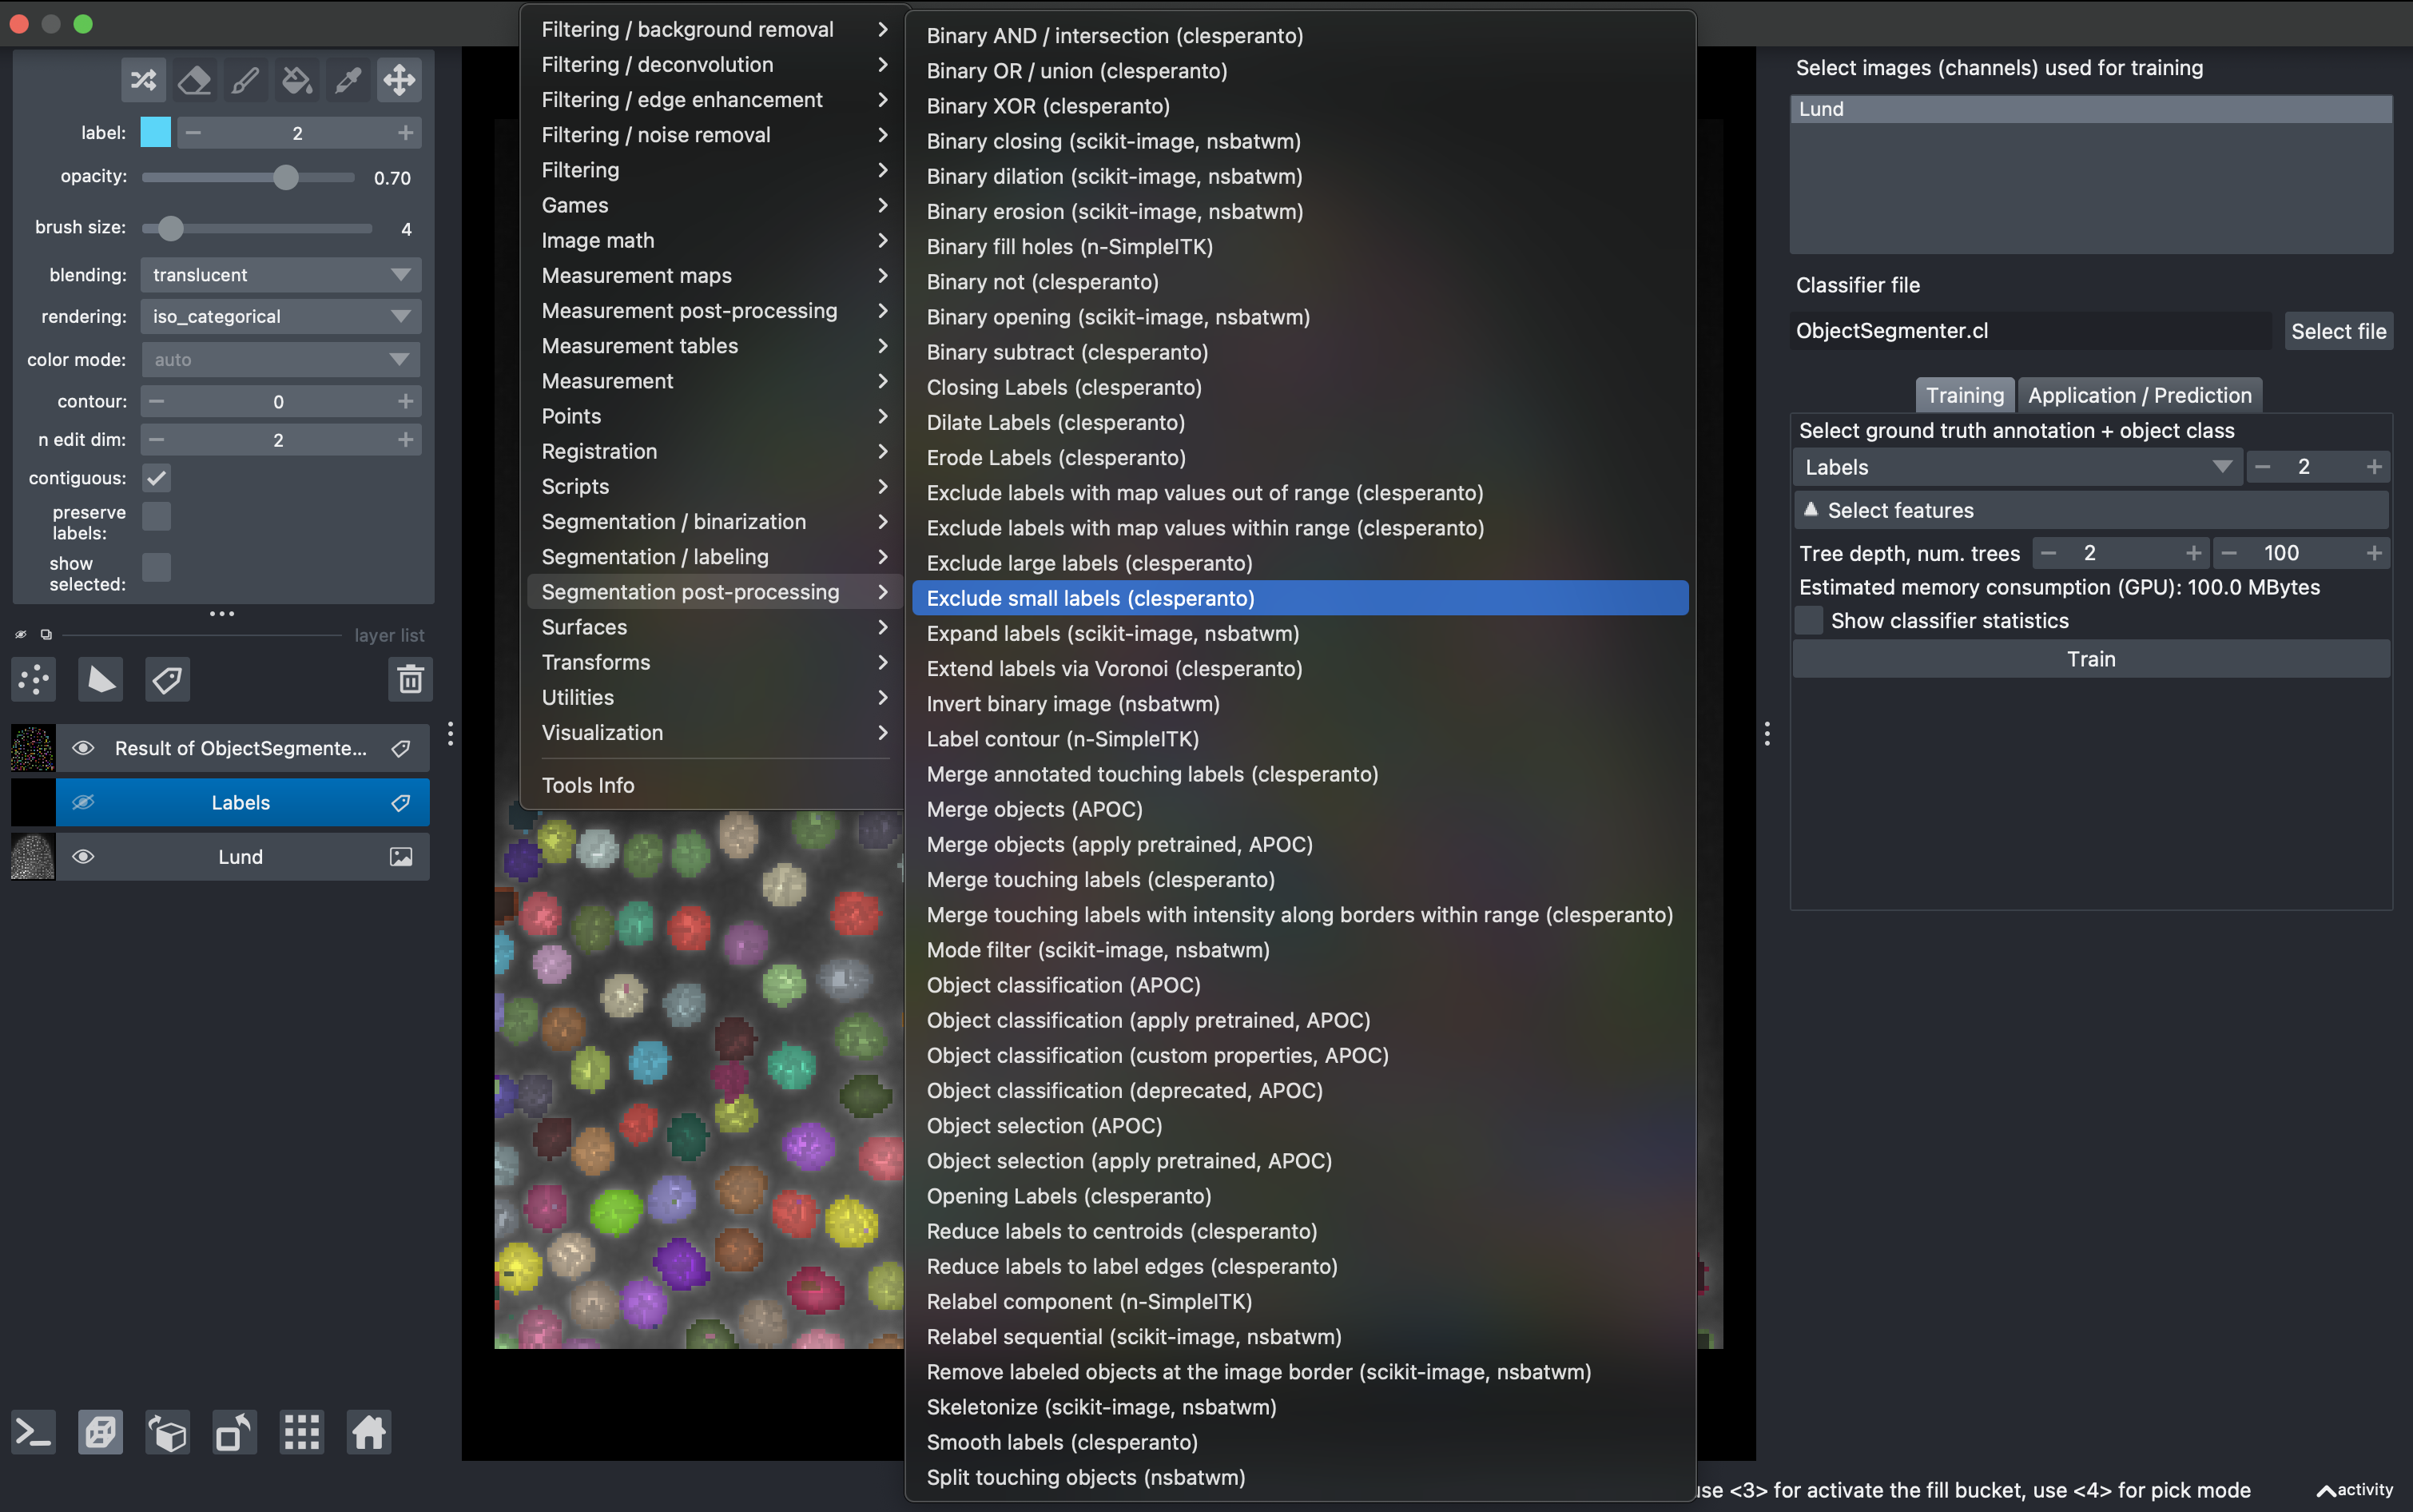Open the IPython console
The width and height of the screenshot is (2413, 1512).
point(33,1432)
